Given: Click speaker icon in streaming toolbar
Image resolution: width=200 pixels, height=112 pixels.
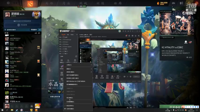Looking at the screenshot, I should tap(117, 76).
